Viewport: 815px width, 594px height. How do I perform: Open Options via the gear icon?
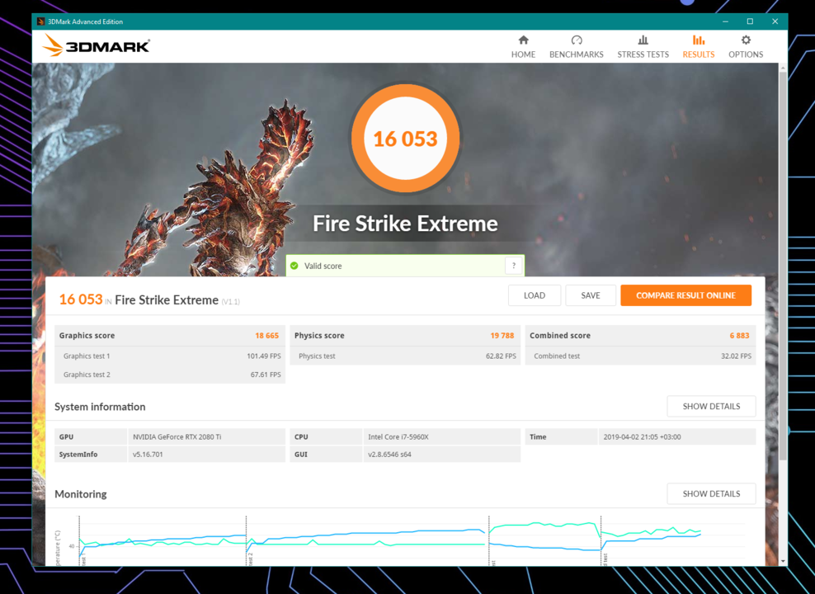click(746, 40)
